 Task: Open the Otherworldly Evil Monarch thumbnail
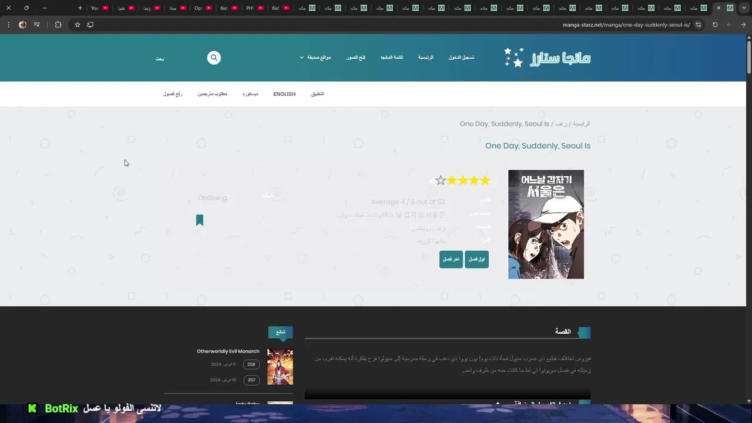[280, 367]
